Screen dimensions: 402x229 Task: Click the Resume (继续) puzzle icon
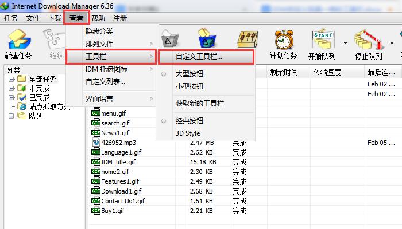point(55,39)
